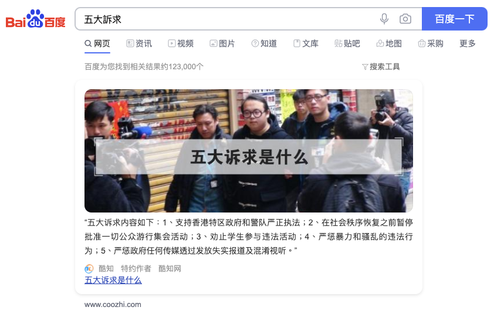
Task: Switch to the 文库 tab
Action: pos(306,43)
